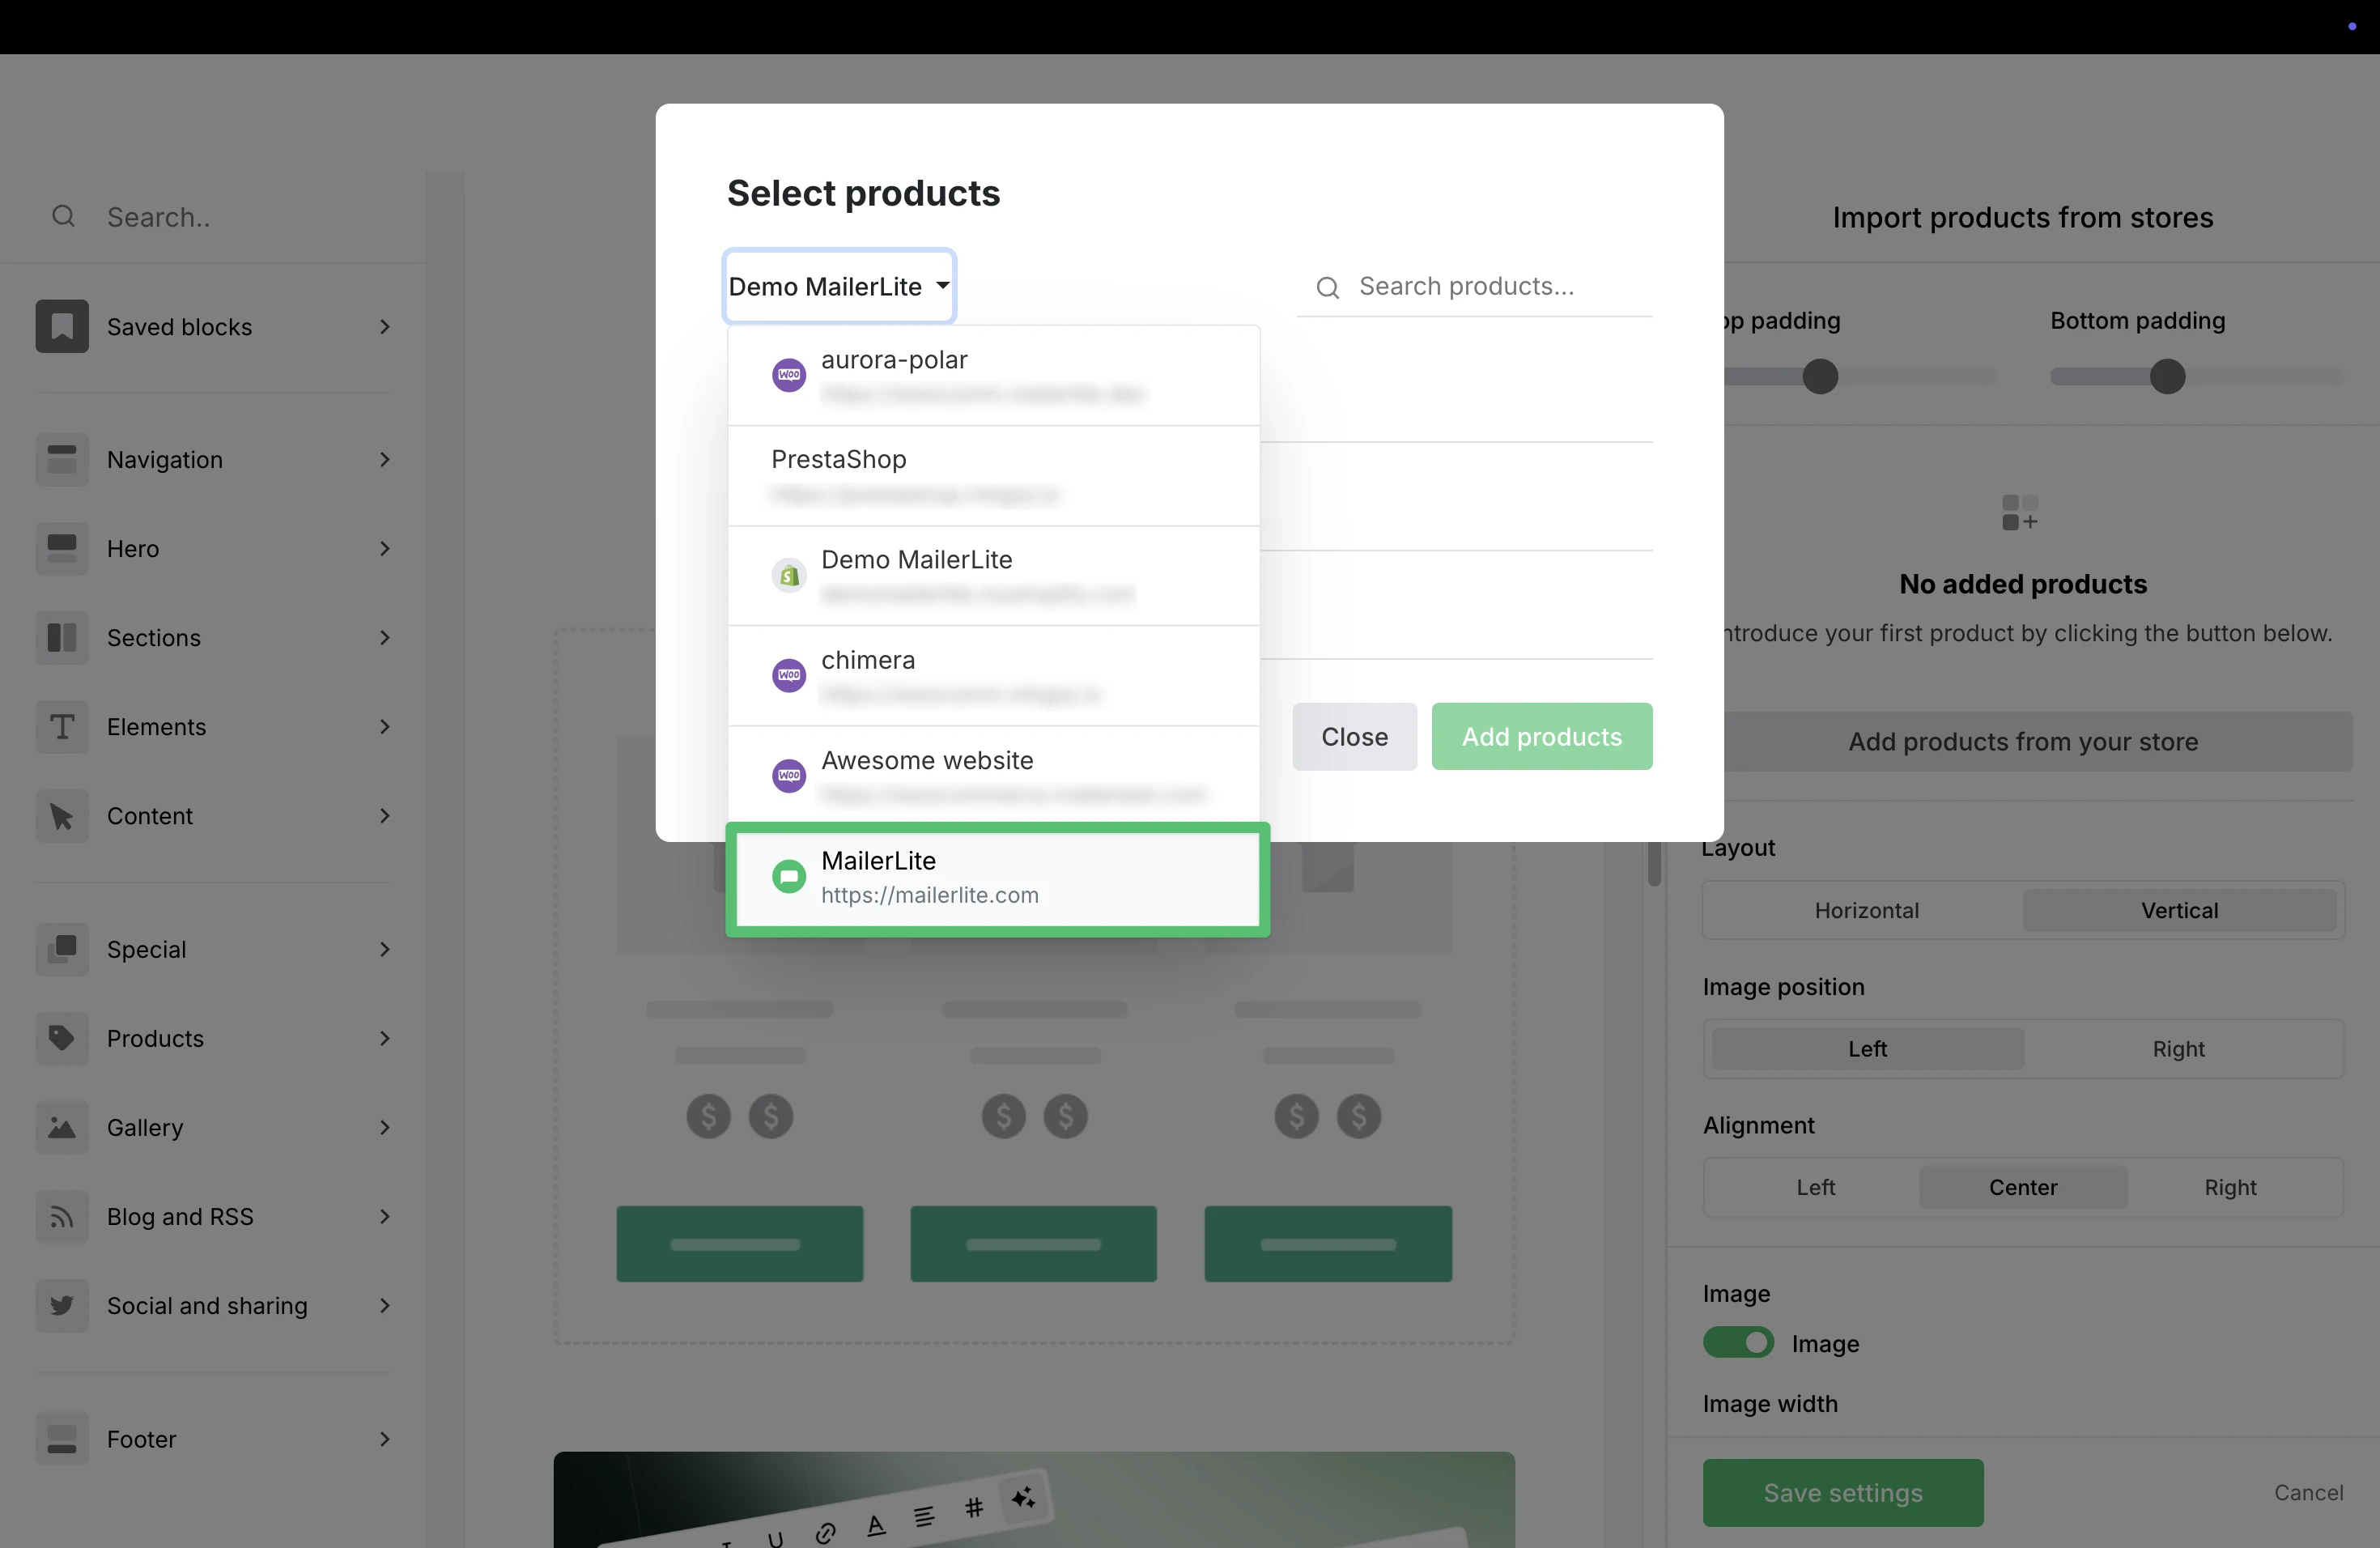This screenshot has width=2380, height=1548.
Task: Set image position to Right
Action: [x=2178, y=1048]
